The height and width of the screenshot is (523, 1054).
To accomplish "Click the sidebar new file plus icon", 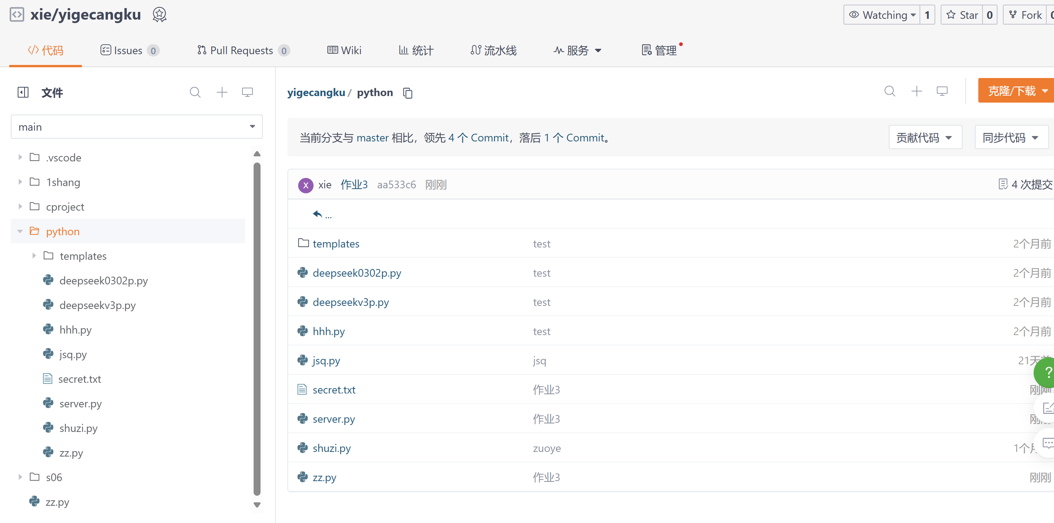I will click(222, 92).
